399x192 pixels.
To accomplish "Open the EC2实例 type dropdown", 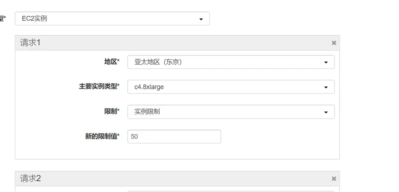I will pyautogui.click(x=112, y=19).
